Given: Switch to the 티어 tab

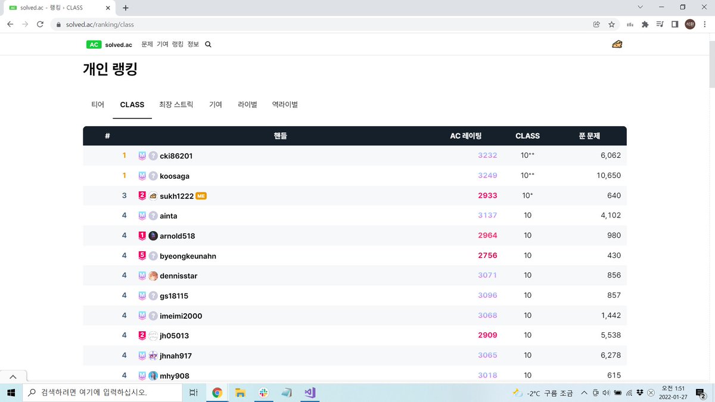Looking at the screenshot, I should [x=97, y=104].
